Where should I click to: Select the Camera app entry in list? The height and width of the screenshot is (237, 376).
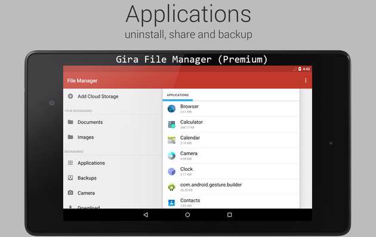pyautogui.click(x=231, y=156)
